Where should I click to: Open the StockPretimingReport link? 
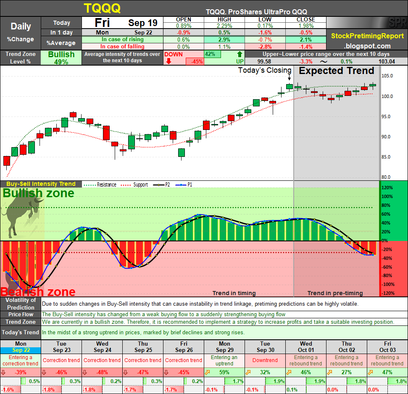click(x=367, y=36)
